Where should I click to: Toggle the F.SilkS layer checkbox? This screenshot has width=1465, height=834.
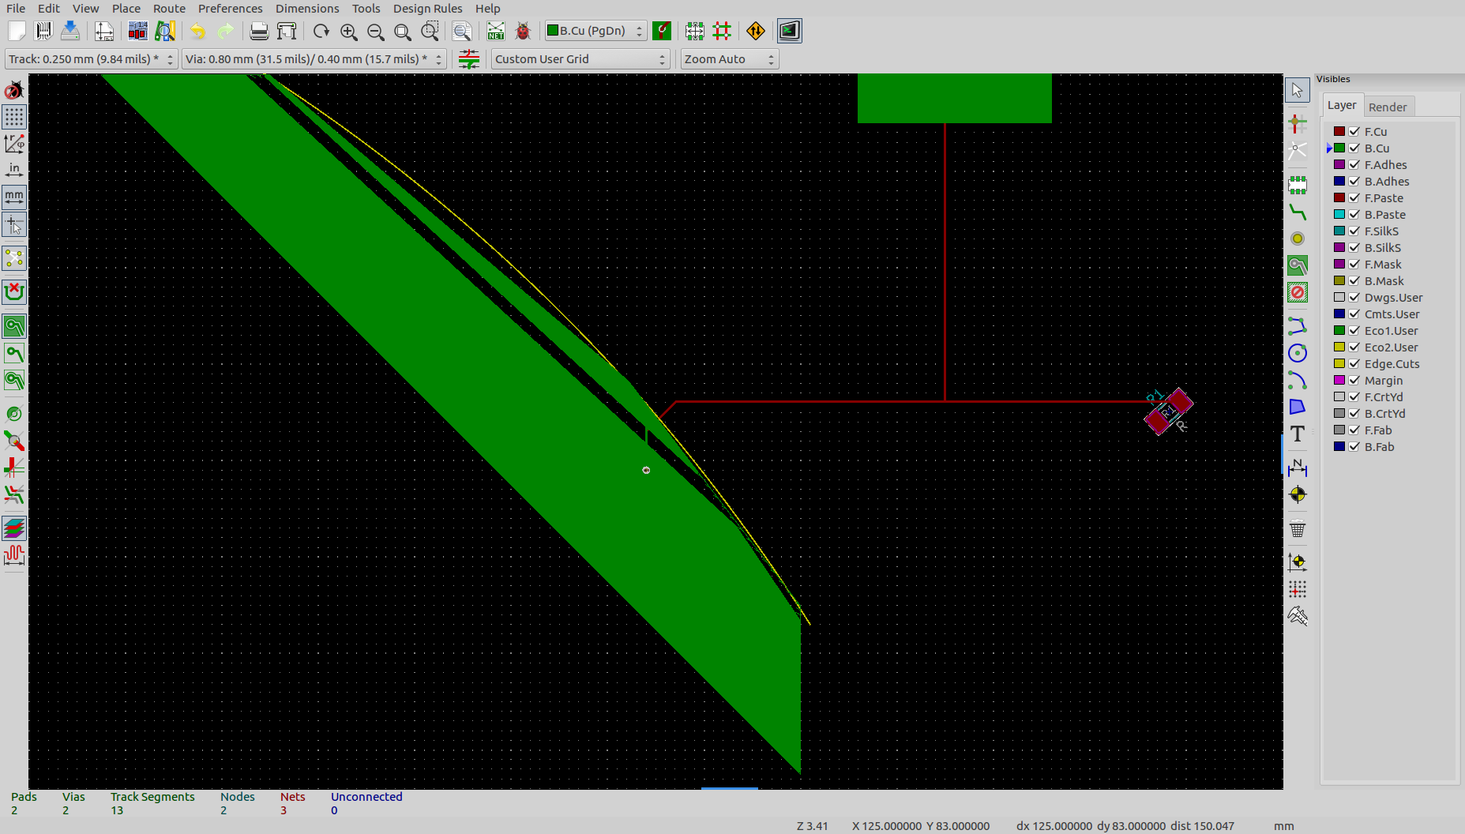(x=1354, y=231)
